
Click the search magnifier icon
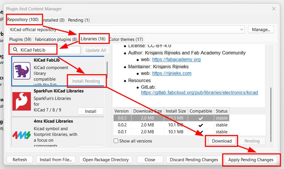[x=15, y=50]
